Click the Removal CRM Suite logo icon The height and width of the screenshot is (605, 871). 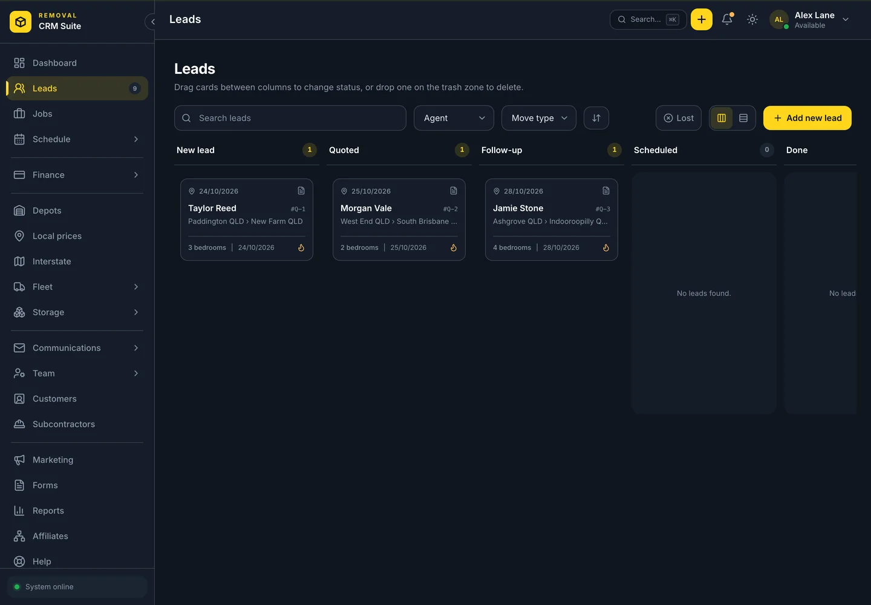pyautogui.click(x=21, y=22)
